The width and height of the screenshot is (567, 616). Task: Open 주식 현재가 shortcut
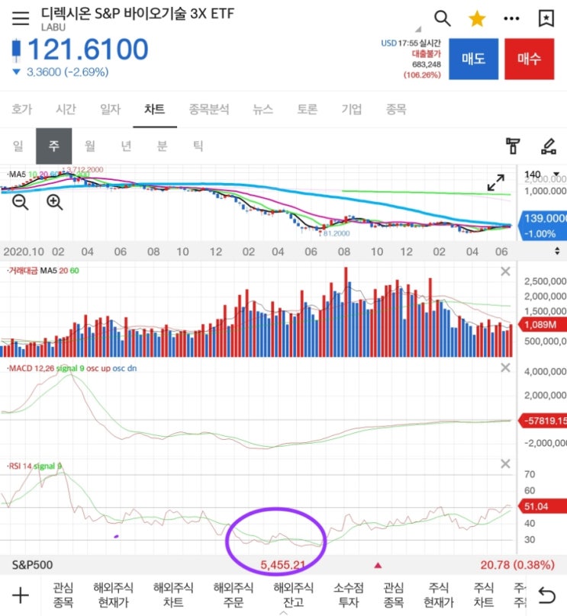point(439,595)
